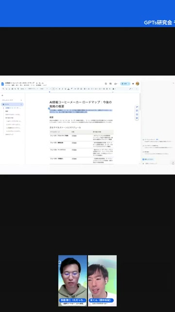Click the top icon in floating side toolbar
175x312 pixels.
pos(137,107)
